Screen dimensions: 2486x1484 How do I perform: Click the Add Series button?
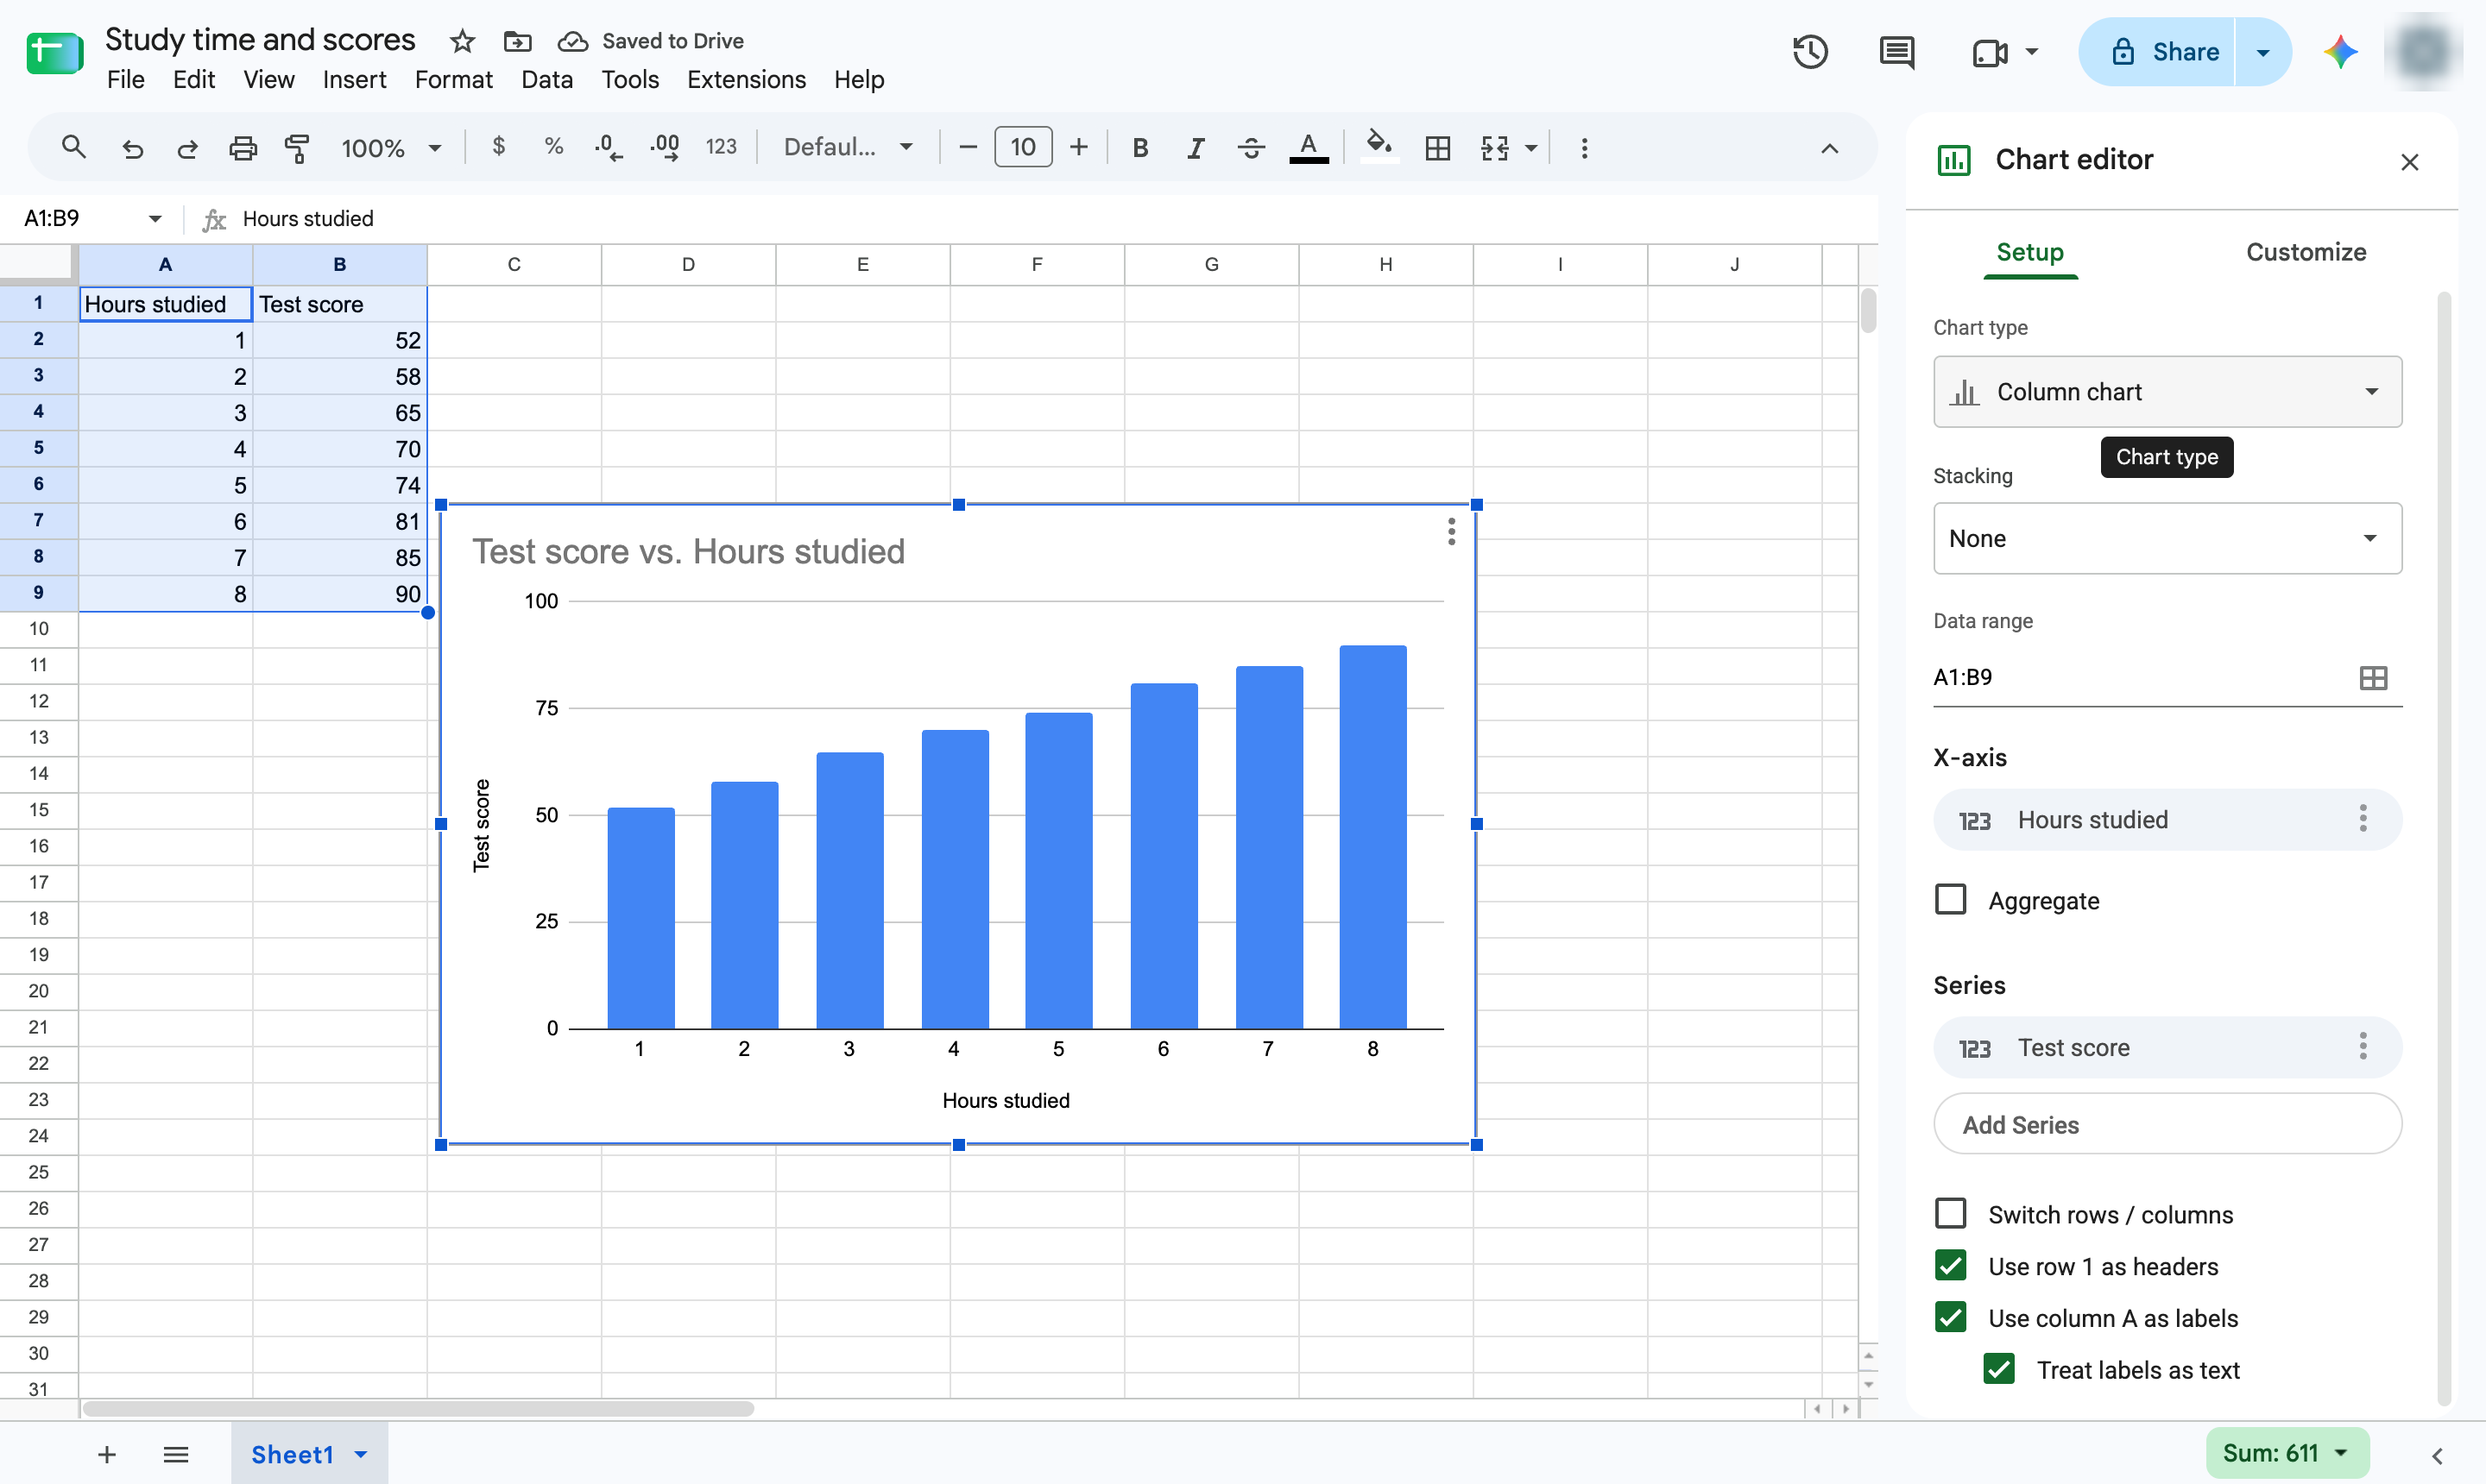coord(2167,1124)
